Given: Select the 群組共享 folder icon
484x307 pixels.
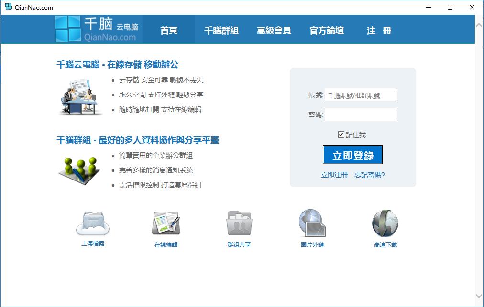Looking at the screenshot, I should coord(239,223).
